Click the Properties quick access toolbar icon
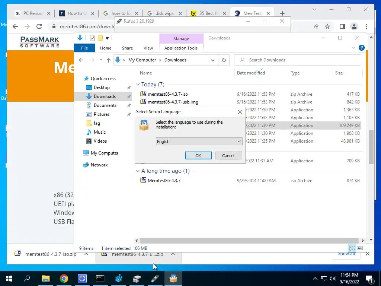381x286 pixels. click(92, 38)
